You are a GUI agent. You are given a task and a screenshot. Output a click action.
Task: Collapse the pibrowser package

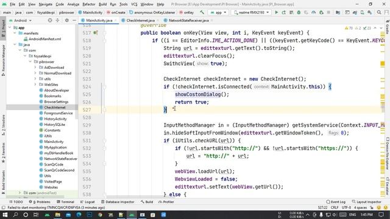tap(30, 62)
